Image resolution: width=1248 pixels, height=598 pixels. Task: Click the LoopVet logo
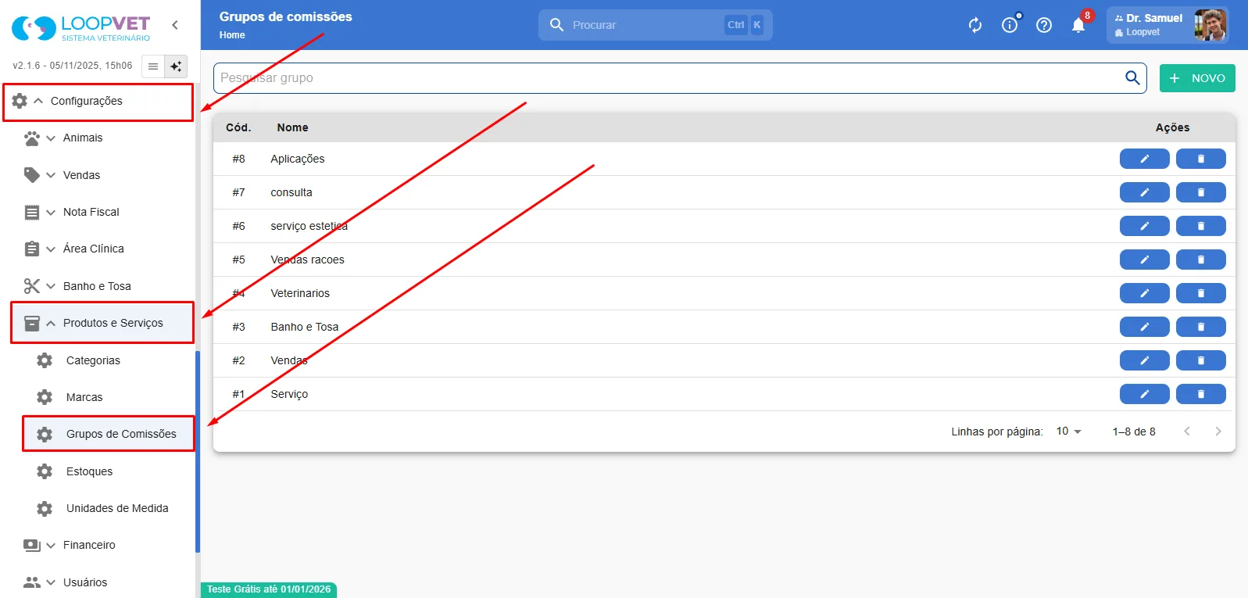[x=80, y=28]
